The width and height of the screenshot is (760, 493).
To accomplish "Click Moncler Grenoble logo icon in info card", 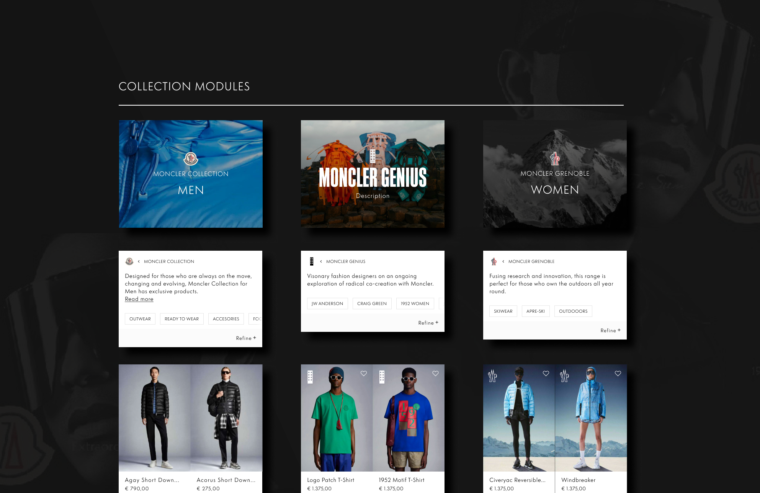I will (x=494, y=261).
